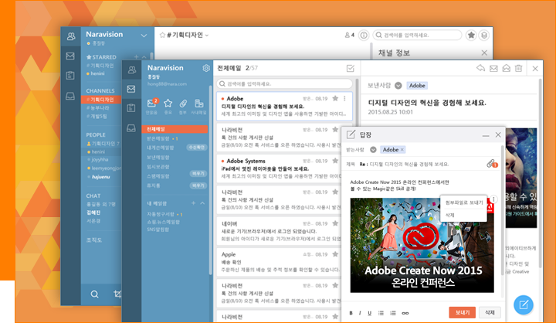Toggle italic in the reply editor
This screenshot has width=556, height=323.
point(360,313)
